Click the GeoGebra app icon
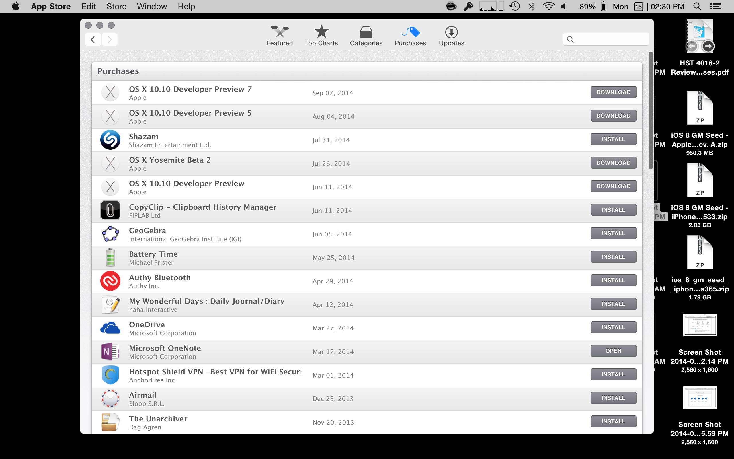 [x=110, y=234]
